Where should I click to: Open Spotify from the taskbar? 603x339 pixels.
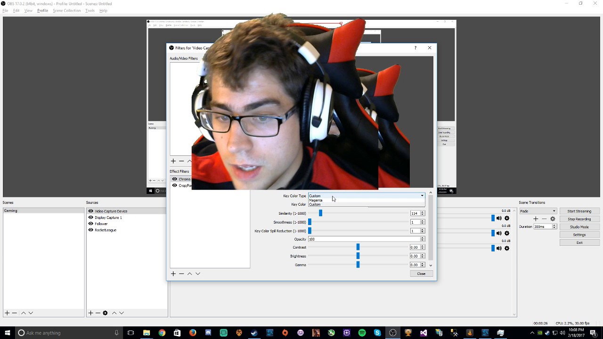coord(362,333)
